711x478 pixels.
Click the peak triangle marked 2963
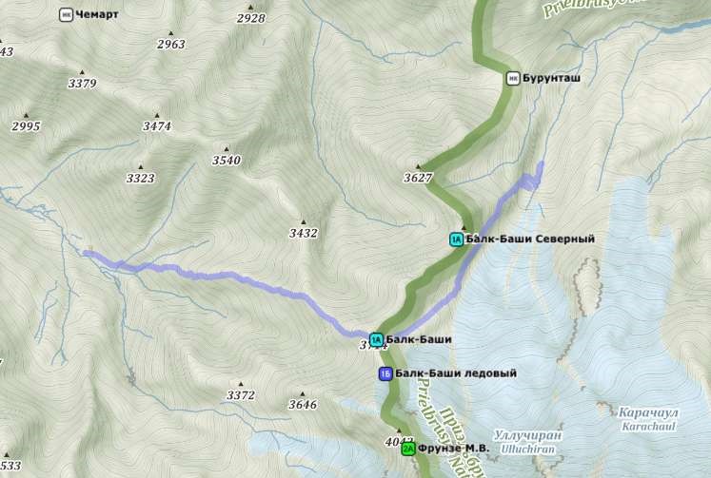(x=171, y=33)
